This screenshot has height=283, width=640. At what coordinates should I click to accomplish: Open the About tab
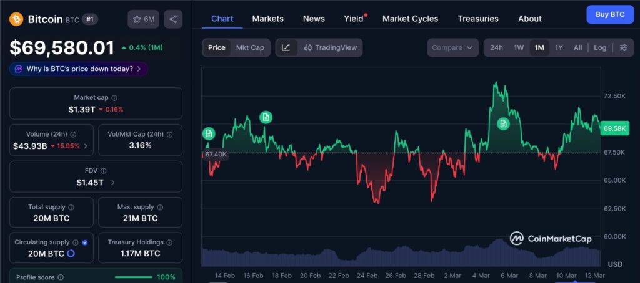(x=530, y=19)
